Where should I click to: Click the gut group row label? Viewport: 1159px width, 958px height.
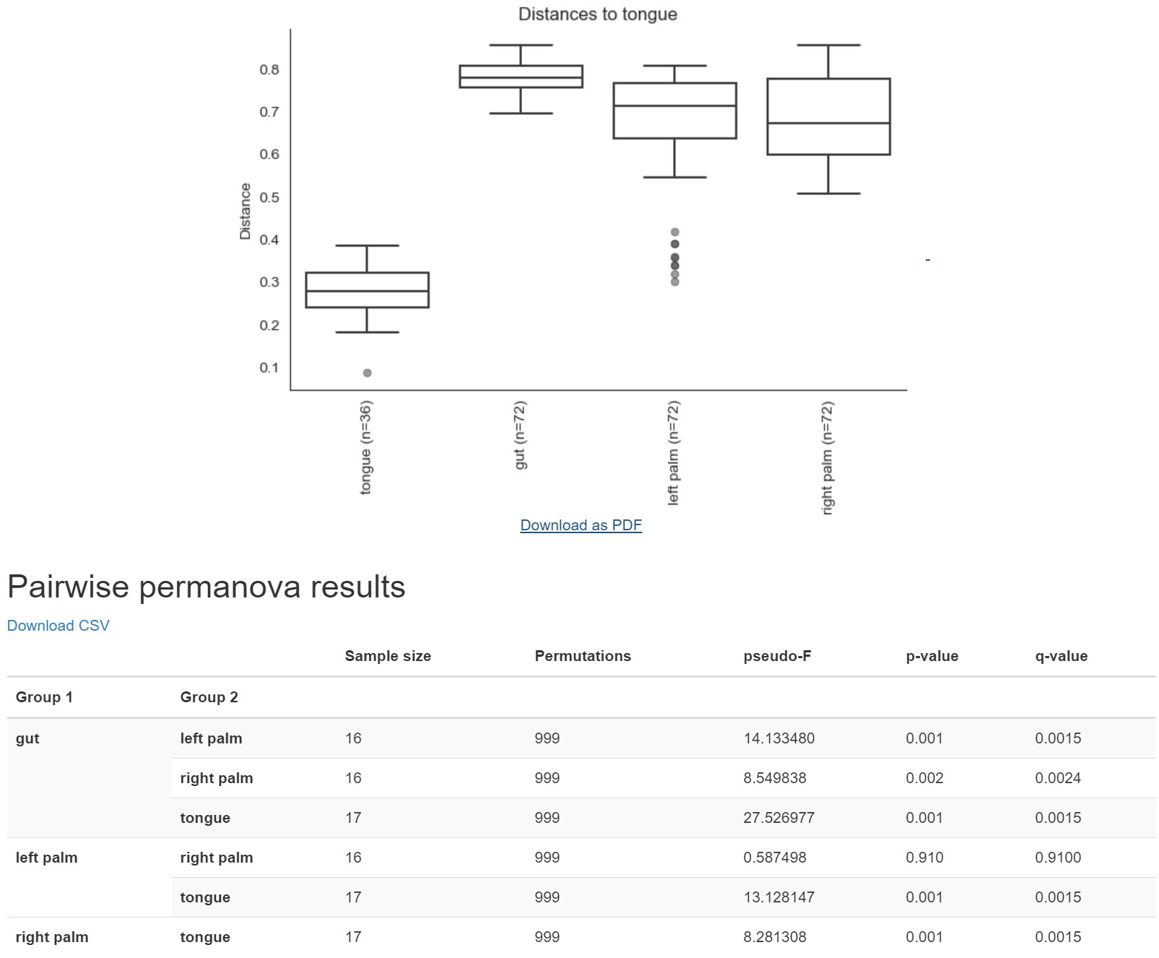(x=27, y=738)
